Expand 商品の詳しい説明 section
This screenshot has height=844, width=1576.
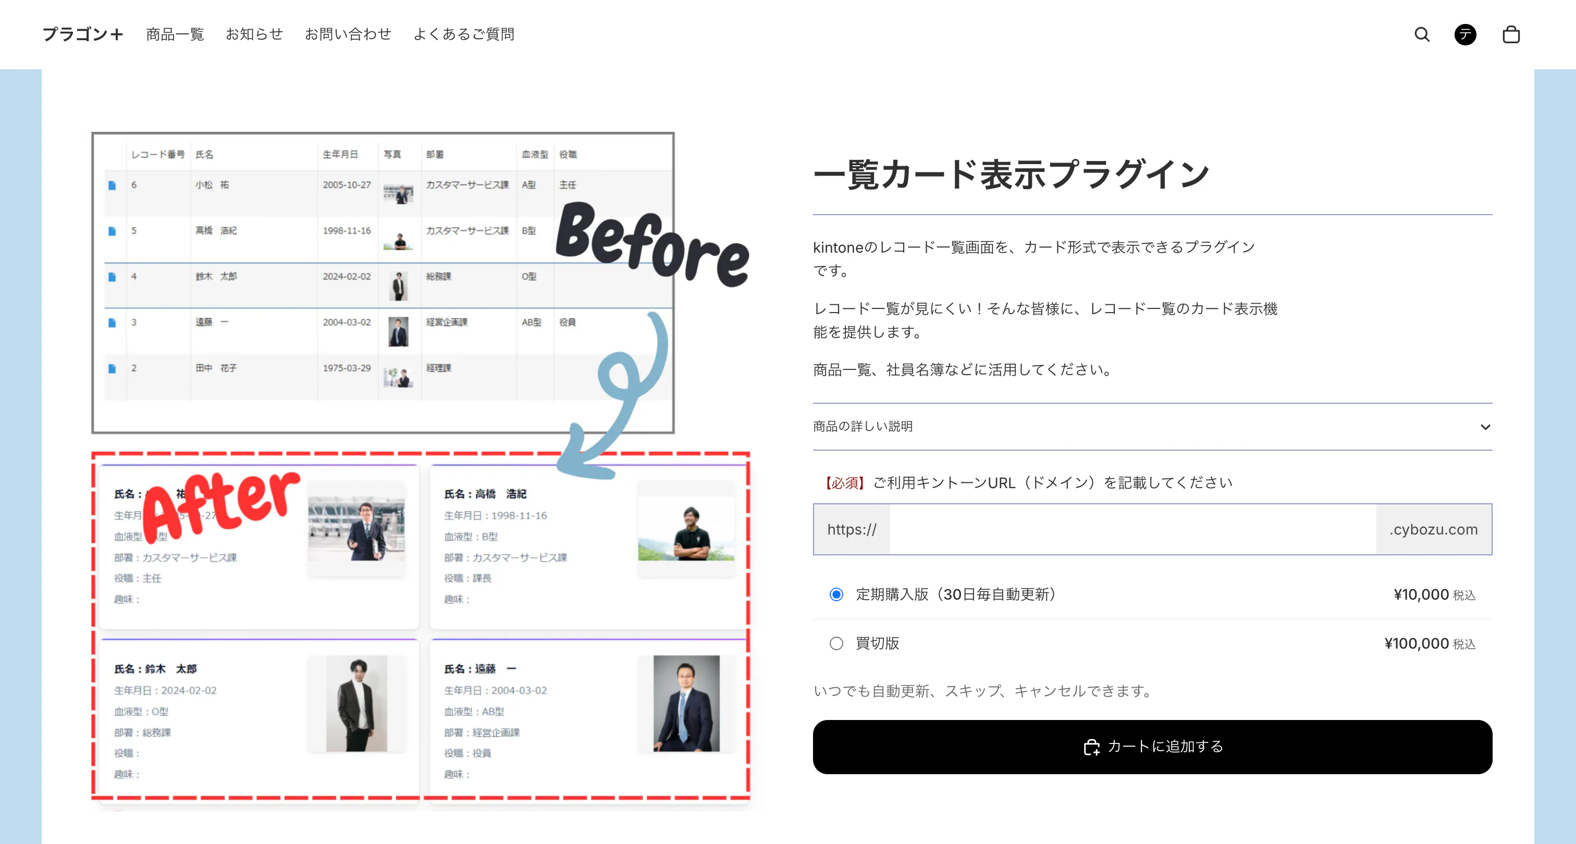point(863,426)
